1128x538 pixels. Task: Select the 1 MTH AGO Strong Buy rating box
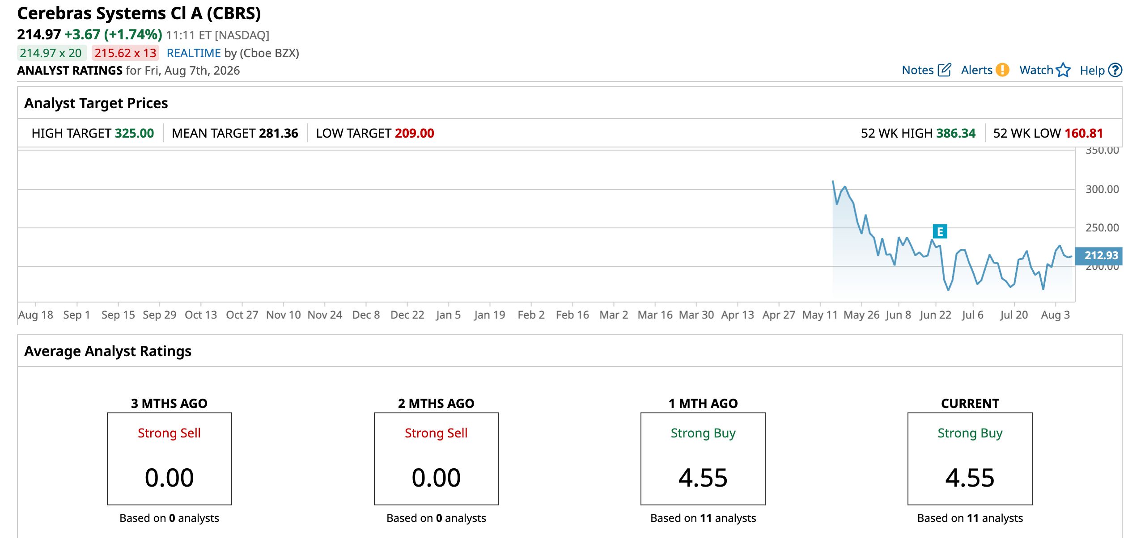click(x=703, y=459)
